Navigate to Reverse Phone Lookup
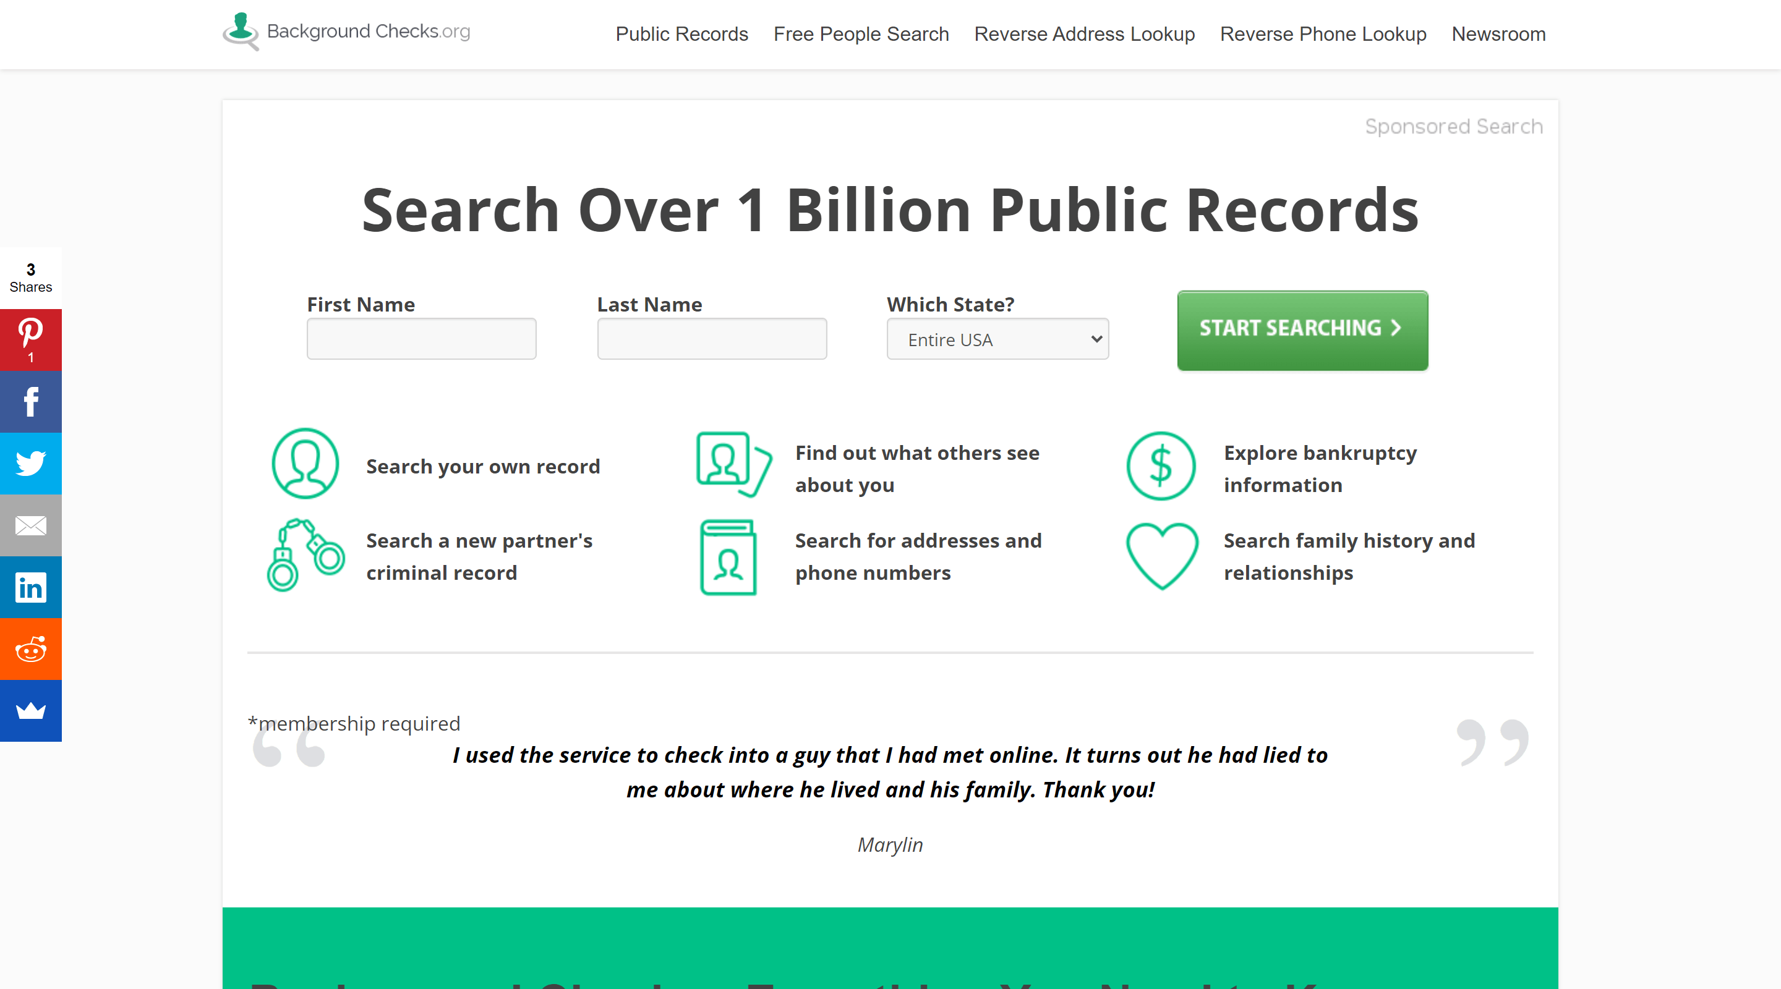Screen dimensions: 1781x989 pos(1323,34)
